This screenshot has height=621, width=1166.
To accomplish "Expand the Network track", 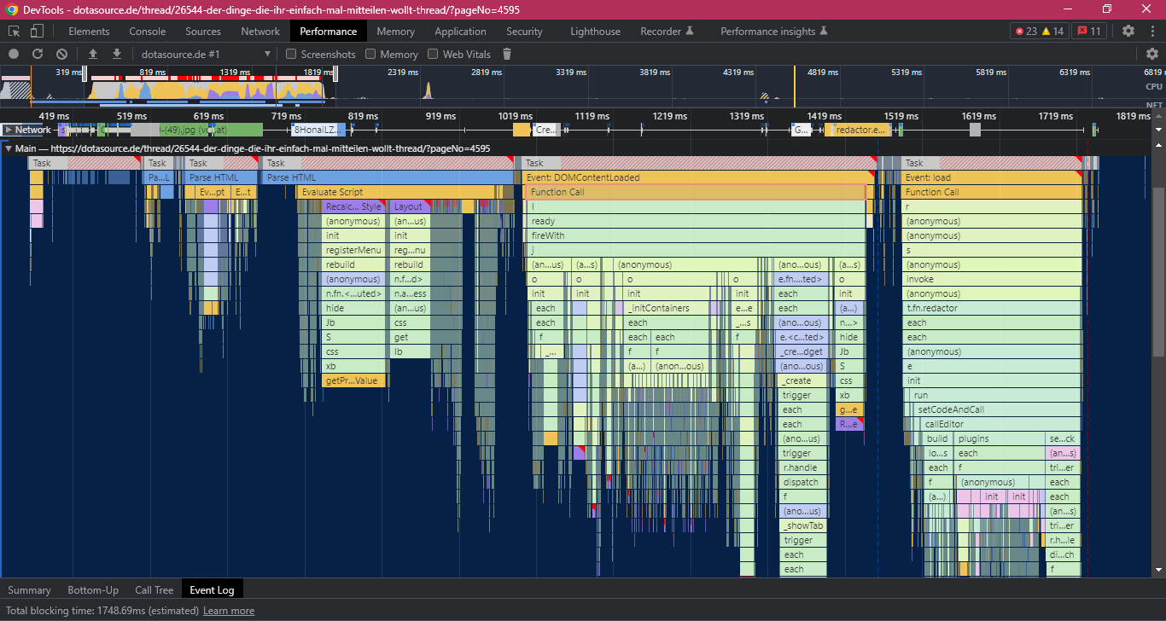I will pos(9,130).
